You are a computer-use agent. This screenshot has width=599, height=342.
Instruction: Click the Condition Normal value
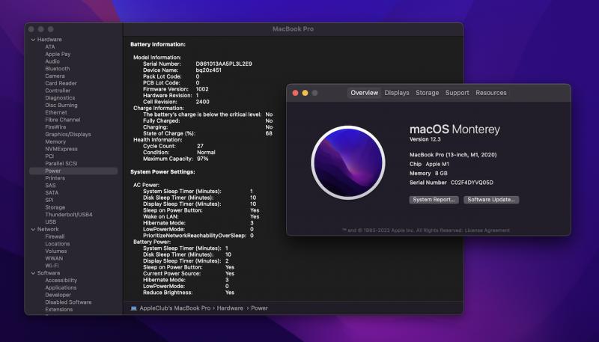click(206, 153)
